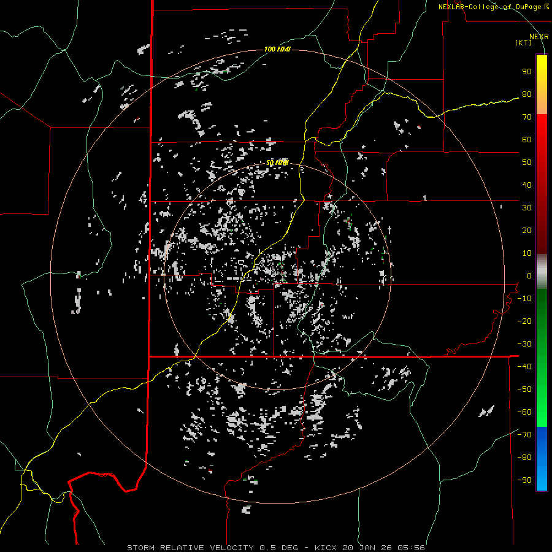Click the "-20" scale value

[524, 321]
